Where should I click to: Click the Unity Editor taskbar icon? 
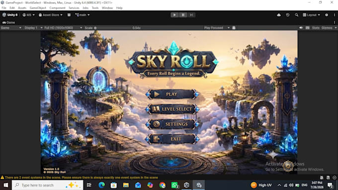click(x=199, y=185)
